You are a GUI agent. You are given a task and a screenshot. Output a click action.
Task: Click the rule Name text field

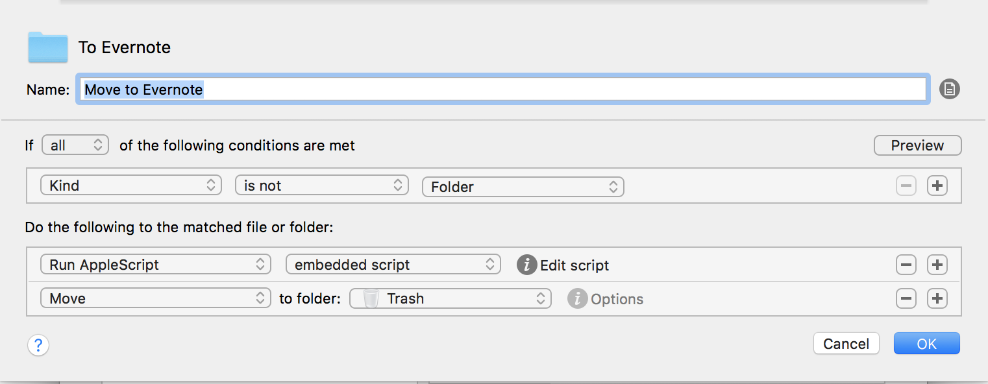(503, 89)
